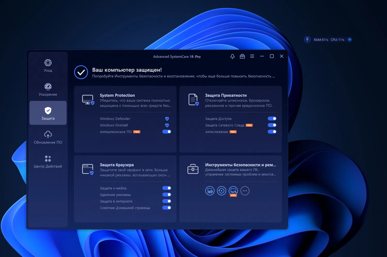
Task: Click the security tools briefcase icon
Action: pos(193,169)
